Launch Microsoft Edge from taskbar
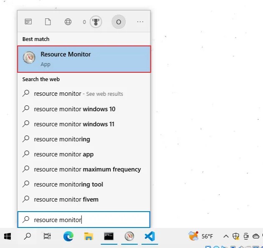Image resolution: width=263 pixels, height=248 pixels. [x=68, y=236]
